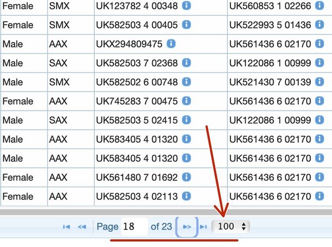Show info for UK561436 6 02170 in UK745283 7 00475 row

[320, 101]
